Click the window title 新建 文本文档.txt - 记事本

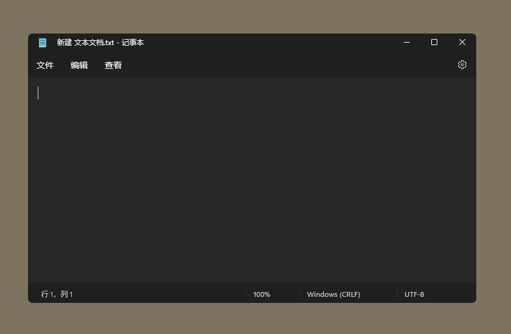click(100, 43)
